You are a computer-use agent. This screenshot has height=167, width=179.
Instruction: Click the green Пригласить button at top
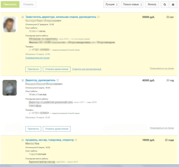click(x=10, y=4)
